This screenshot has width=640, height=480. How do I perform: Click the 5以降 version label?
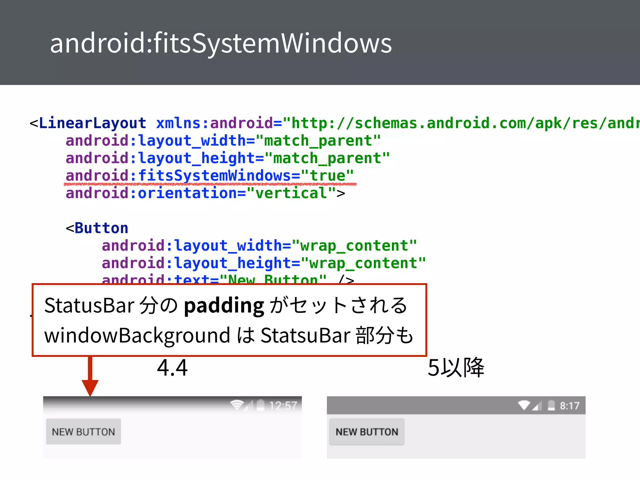click(x=456, y=367)
